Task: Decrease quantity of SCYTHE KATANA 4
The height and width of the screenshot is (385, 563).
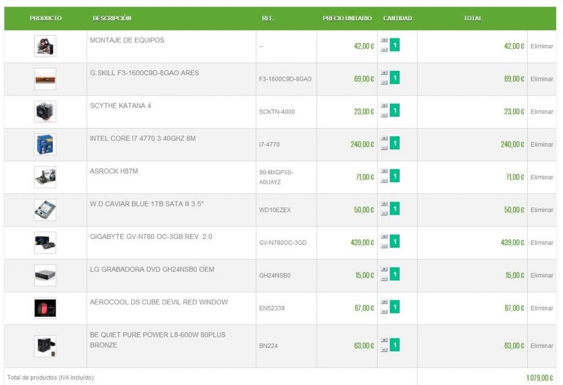Action: [384, 115]
